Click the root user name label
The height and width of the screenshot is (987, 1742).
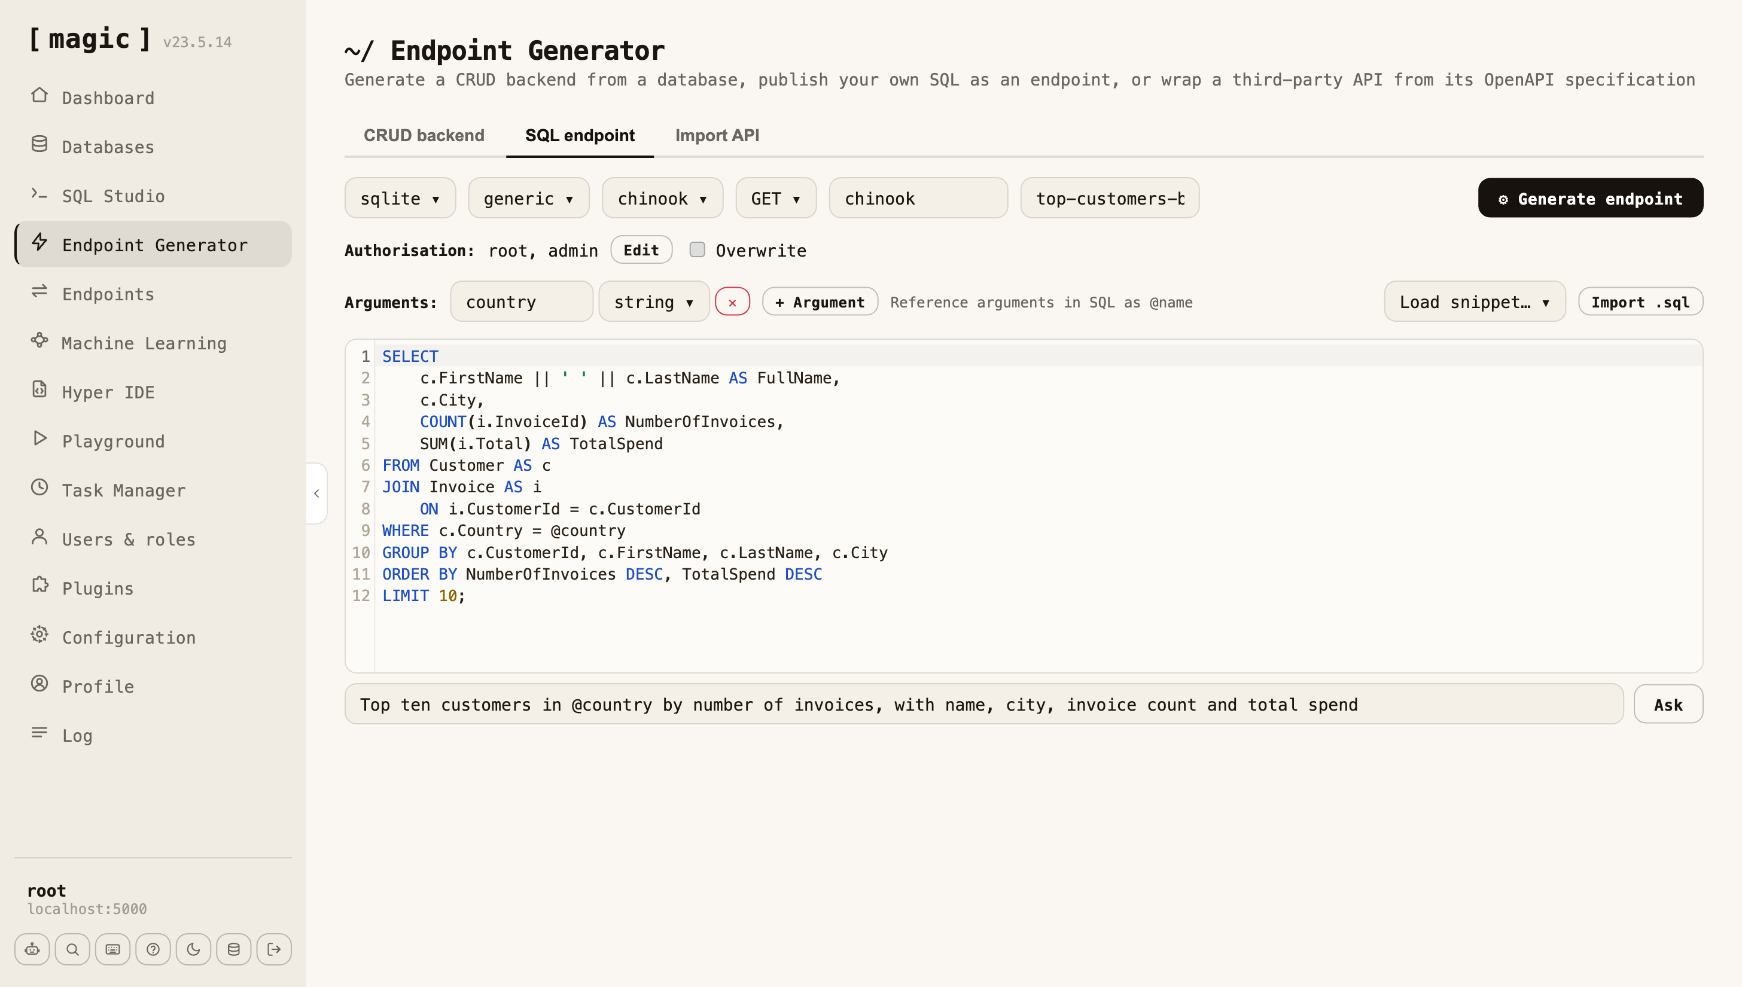[x=47, y=890]
